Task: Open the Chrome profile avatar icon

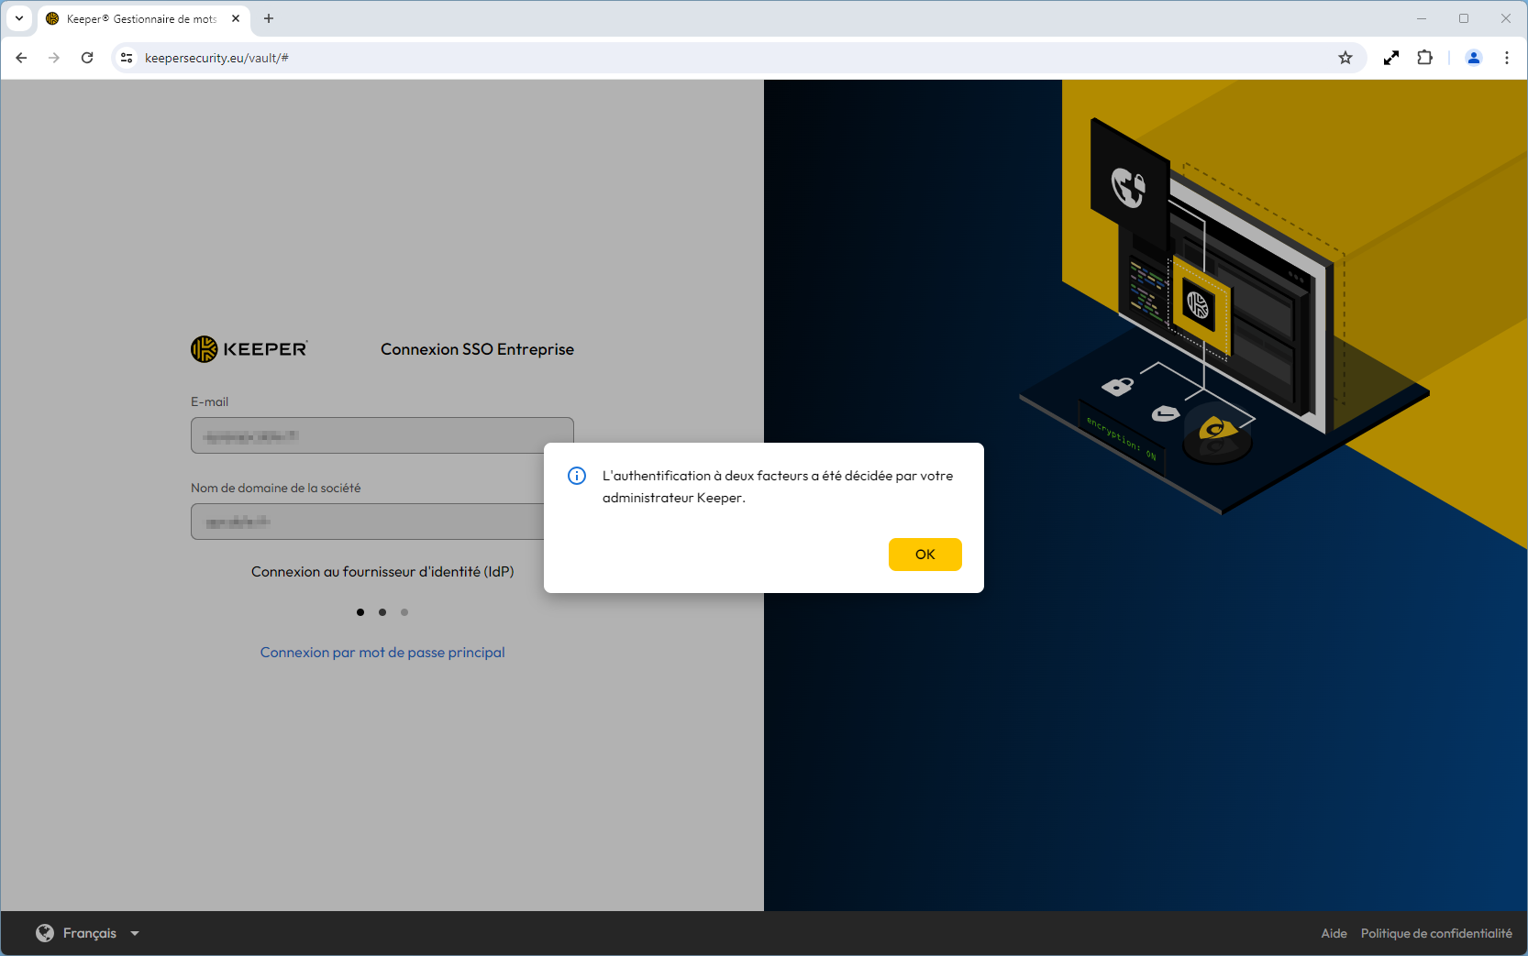Action: [1474, 58]
